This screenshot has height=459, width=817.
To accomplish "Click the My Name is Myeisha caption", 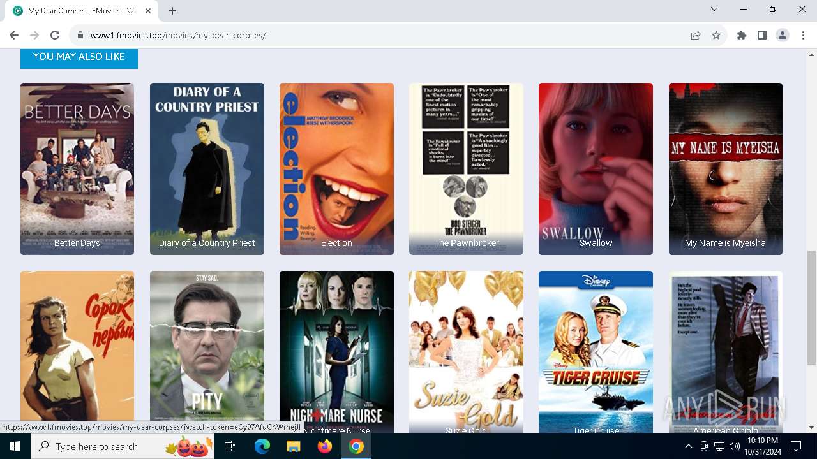I will [725, 243].
